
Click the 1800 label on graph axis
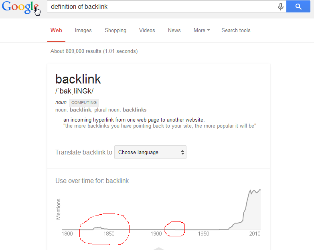[67, 234]
